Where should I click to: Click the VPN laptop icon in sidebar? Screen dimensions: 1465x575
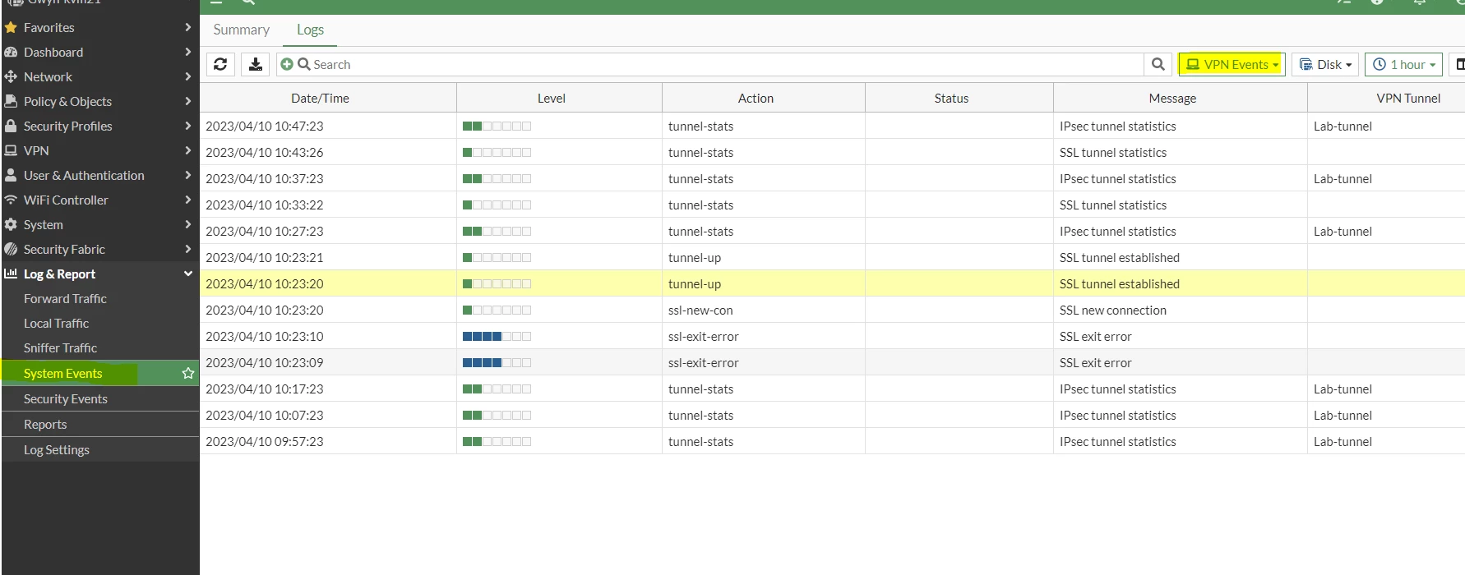11,151
